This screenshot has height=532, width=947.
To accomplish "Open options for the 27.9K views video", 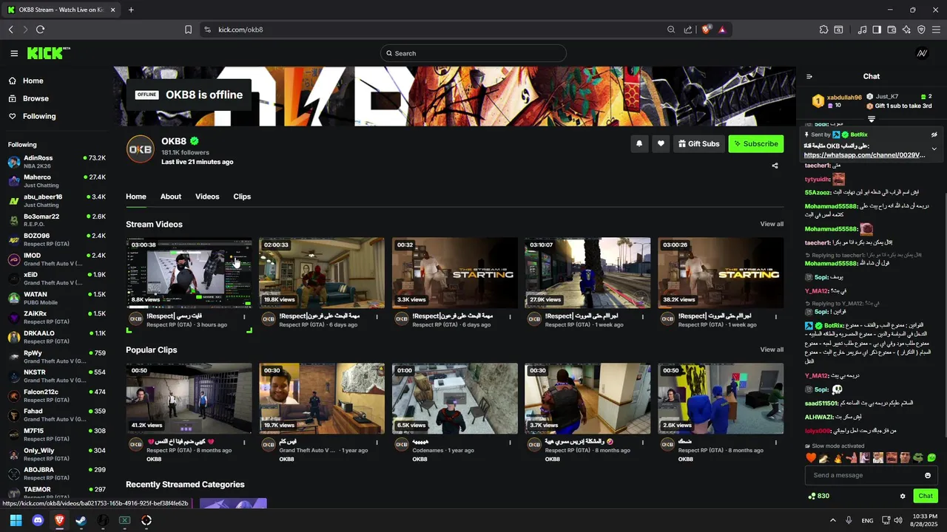I will click(643, 317).
